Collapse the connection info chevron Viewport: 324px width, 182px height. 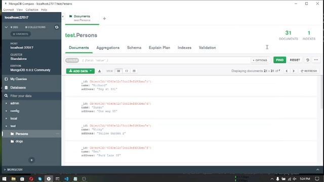(x=6, y=27)
